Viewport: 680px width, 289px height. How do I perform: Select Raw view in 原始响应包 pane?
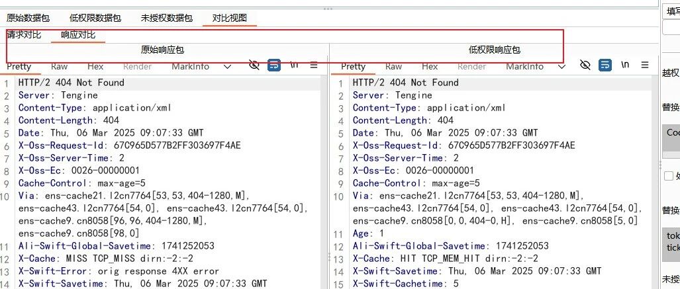59,66
